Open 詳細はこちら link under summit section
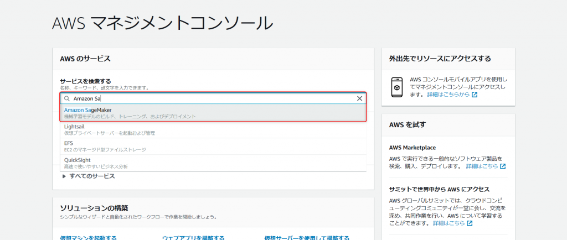Image resolution: width=567 pixels, height=240 pixels. pyautogui.click(x=449, y=223)
